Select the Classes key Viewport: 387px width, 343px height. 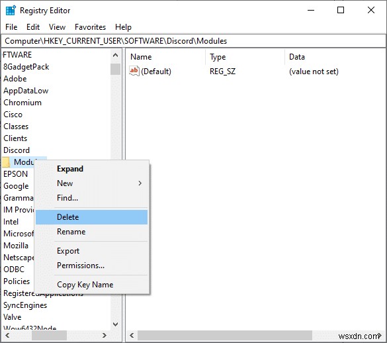16,126
